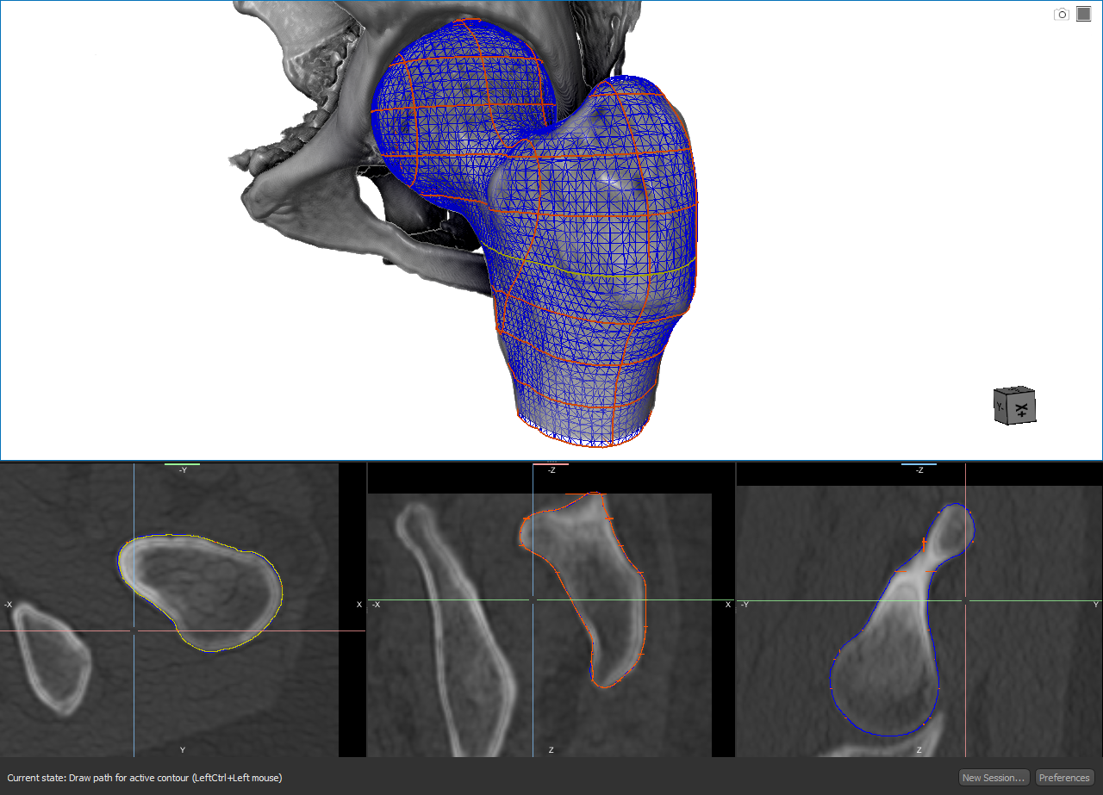This screenshot has width=1103, height=795.
Task: Click the Z orientation label below the sagittal slice
Action: pyautogui.click(x=550, y=749)
